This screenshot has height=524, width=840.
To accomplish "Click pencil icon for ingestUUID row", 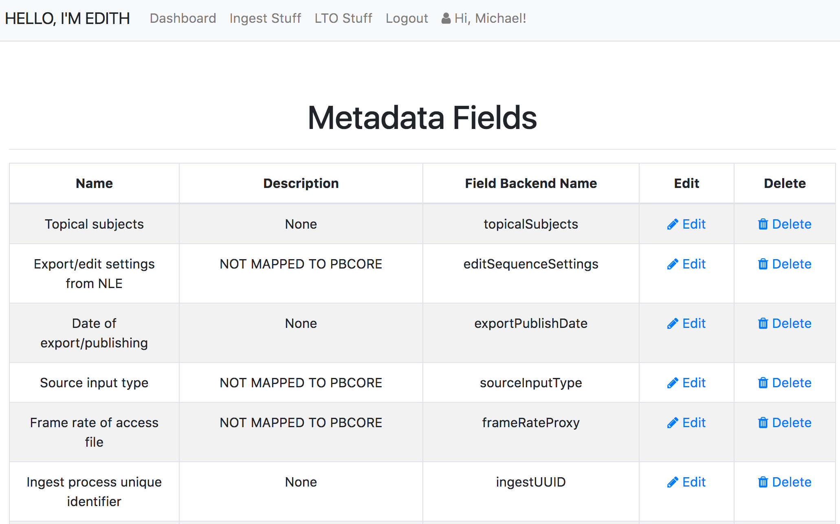I will [672, 483].
